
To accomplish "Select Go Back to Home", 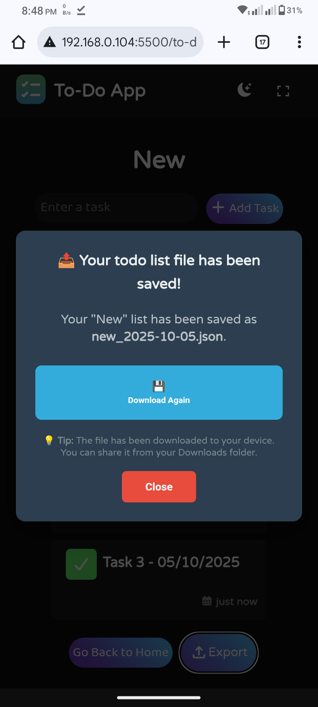I will (x=121, y=652).
